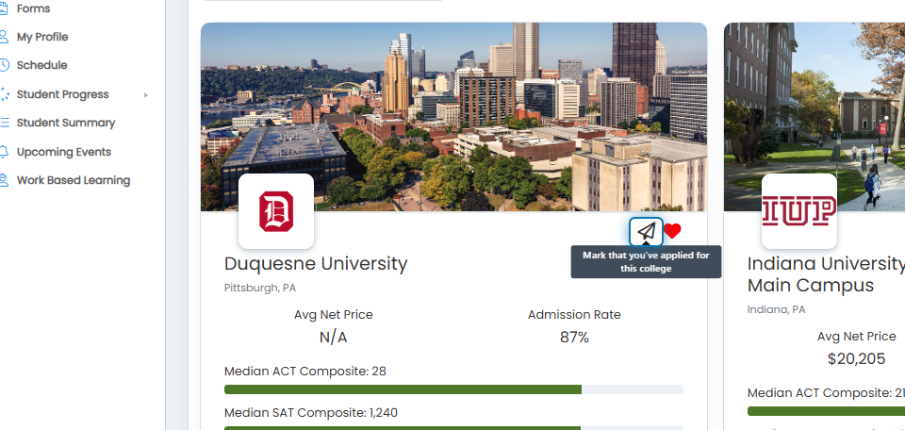Expand the Student Progress submenu arrow

coord(145,94)
